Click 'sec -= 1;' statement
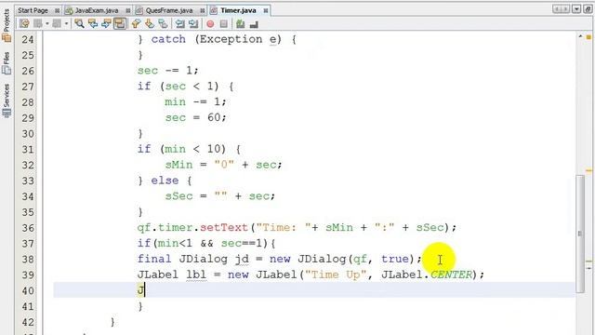595x335 pixels. [x=167, y=71]
